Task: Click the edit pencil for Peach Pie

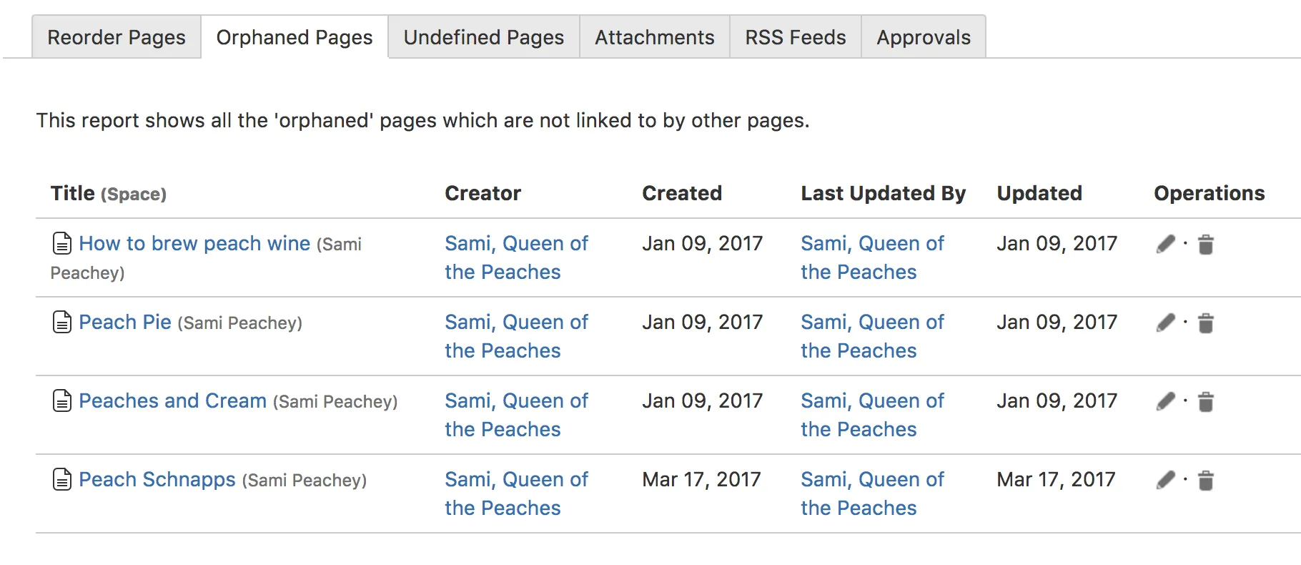Action: point(1166,323)
